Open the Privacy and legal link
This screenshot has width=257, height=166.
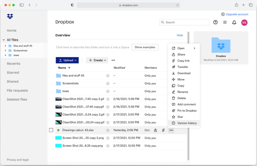point(18,160)
